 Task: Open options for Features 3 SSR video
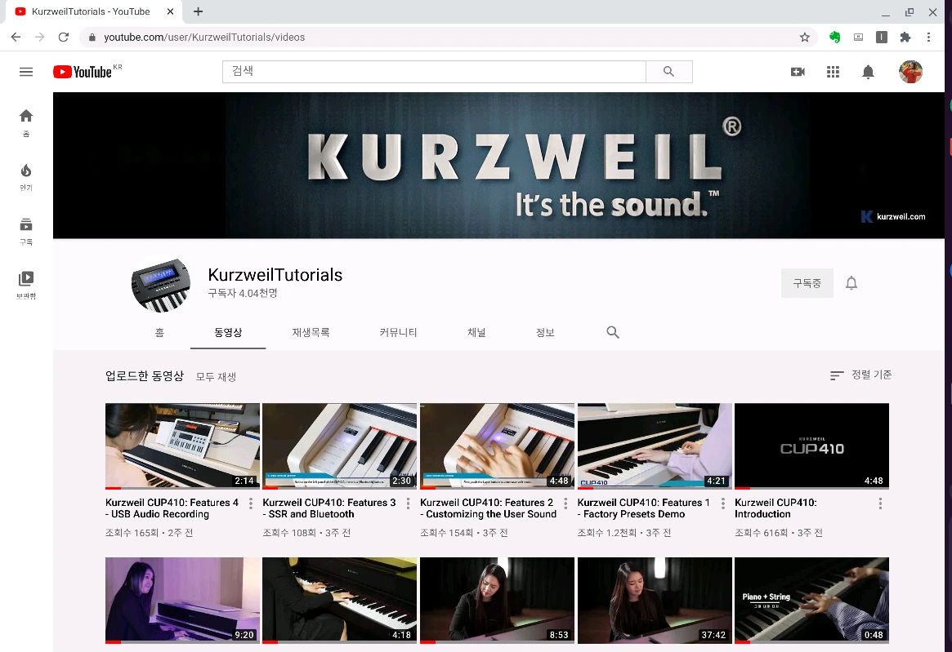point(408,503)
